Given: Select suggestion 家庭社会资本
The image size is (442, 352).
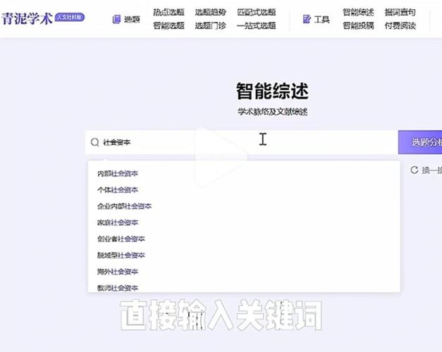Looking at the screenshot, I should 118,222.
